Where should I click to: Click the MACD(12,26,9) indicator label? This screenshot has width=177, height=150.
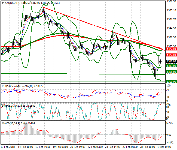point(11,124)
